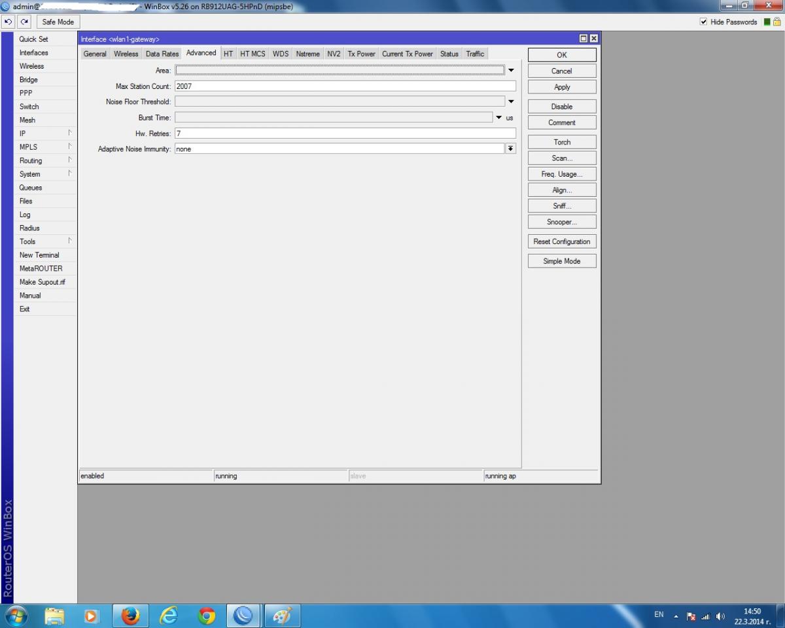This screenshot has height=628, width=785.
Task: Click the WinBox icon in the taskbar
Action: 243,616
